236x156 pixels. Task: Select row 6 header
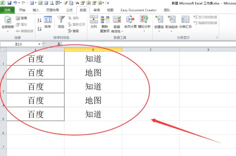coord(3,128)
